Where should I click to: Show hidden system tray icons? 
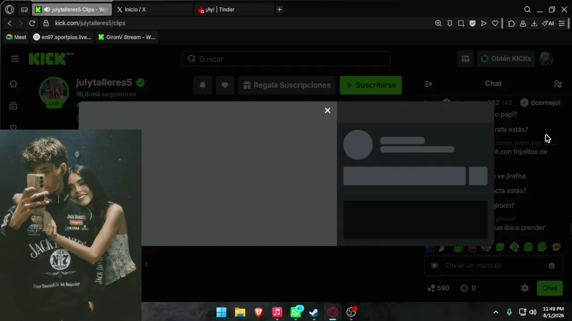point(496,312)
